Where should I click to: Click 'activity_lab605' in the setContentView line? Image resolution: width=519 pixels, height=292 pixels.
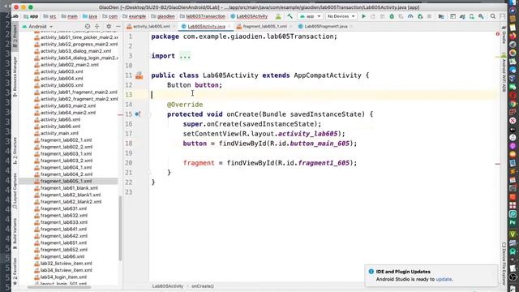point(308,134)
